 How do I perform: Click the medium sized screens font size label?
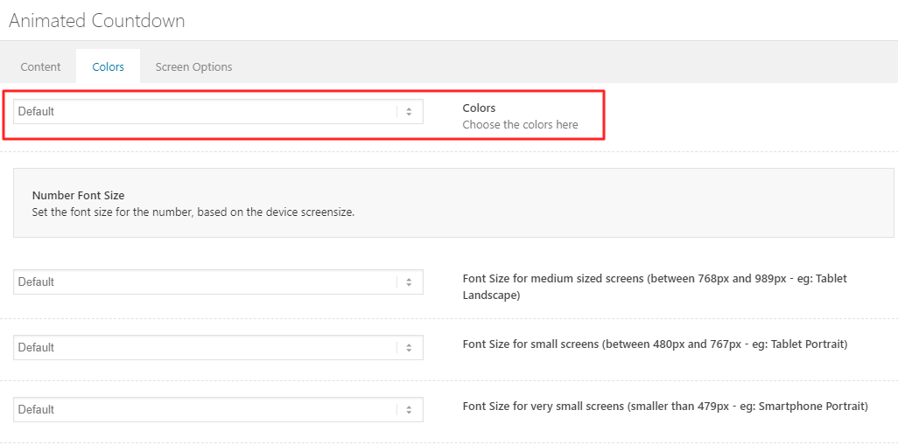point(654,279)
